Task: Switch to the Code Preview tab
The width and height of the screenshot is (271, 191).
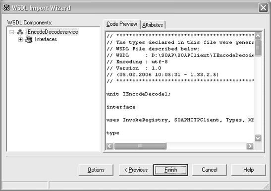Action: [x=122, y=24]
